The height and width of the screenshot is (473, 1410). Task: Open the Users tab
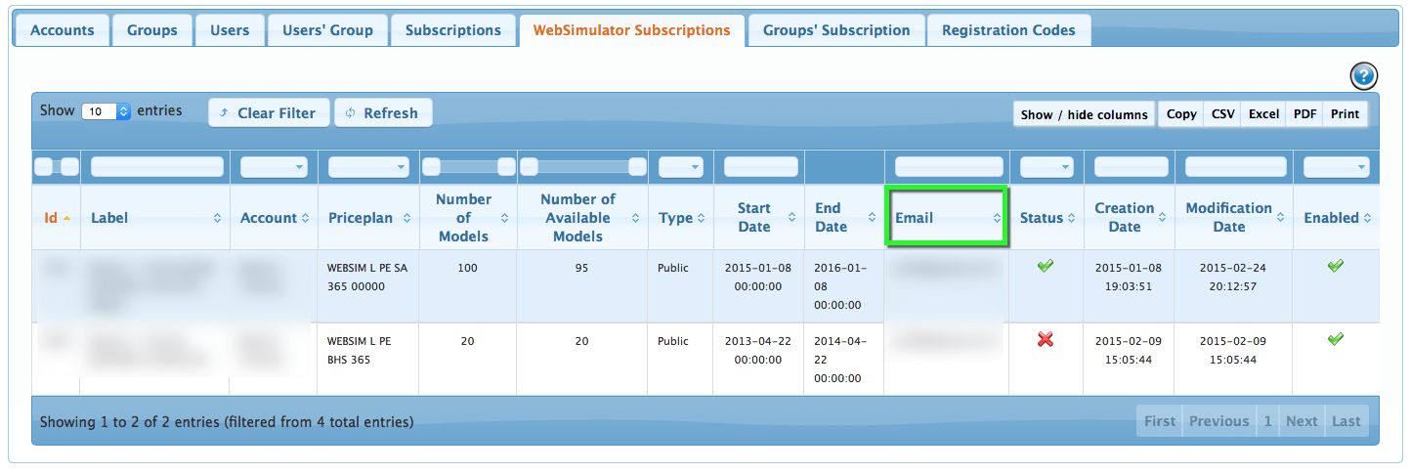pos(230,30)
